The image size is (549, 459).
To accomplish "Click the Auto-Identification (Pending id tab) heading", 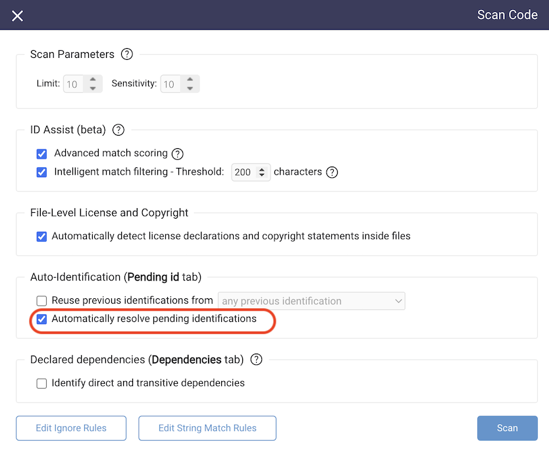I will point(116,277).
